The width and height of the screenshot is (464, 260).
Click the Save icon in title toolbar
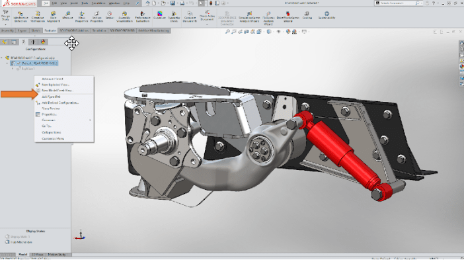[173, 3]
